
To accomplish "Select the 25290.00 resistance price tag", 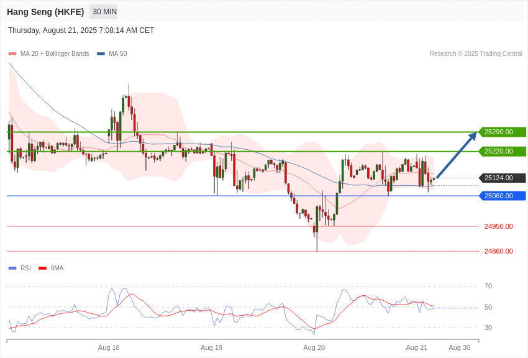I will coord(502,132).
